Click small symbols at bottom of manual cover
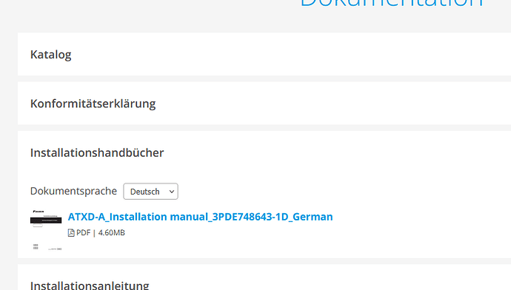 pos(36,246)
